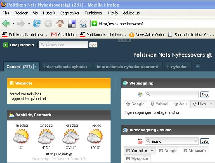Click the Videosøgning widget icon
Screen dimensions: 215x163
126,130
